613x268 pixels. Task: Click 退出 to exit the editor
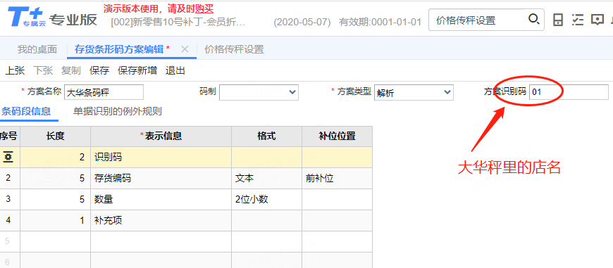tap(175, 70)
